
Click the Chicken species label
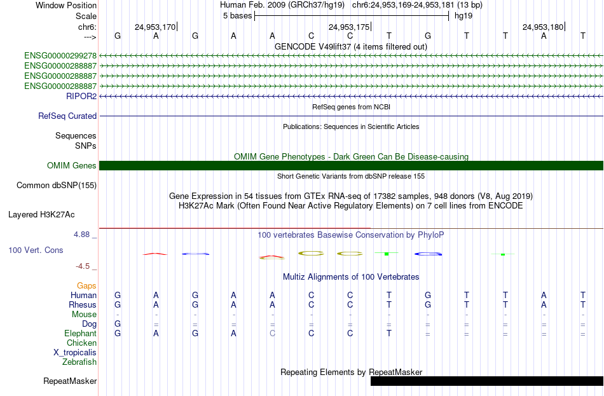click(x=81, y=343)
